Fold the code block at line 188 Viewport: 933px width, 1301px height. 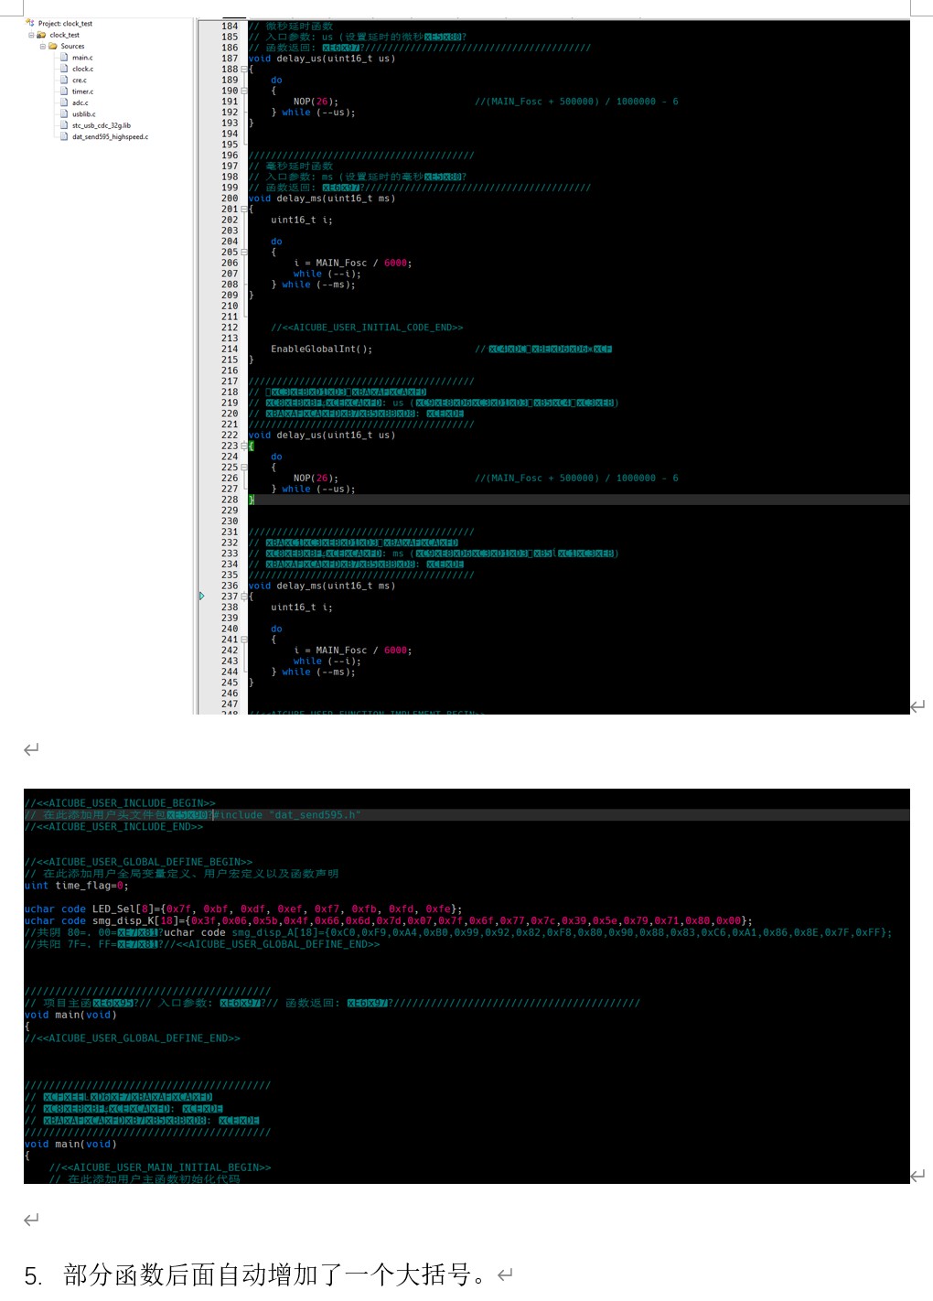point(244,70)
